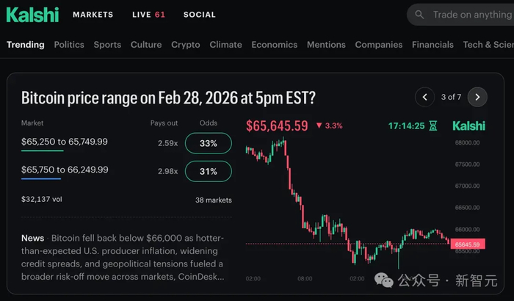Open the Markets menu
The image size is (514, 301).
click(93, 15)
